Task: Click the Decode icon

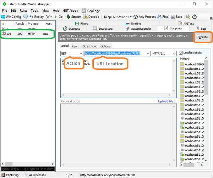Action: point(86,17)
